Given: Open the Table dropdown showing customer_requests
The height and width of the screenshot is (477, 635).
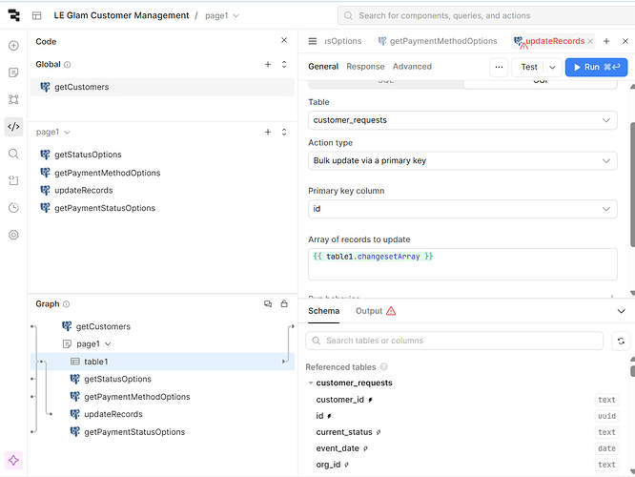Looking at the screenshot, I should click(462, 120).
